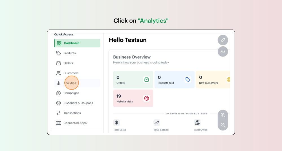Click the New Customers label on the yellow card
Screen dimensions: 282x151
click(x=208, y=83)
